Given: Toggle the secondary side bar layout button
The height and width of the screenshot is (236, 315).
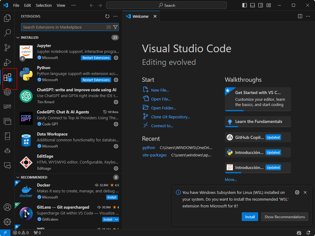Looking at the screenshot, I should (261, 5).
